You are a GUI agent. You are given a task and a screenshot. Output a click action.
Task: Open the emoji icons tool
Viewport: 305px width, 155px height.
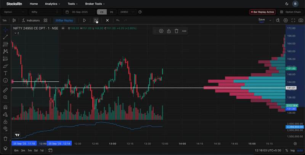(5, 80)
